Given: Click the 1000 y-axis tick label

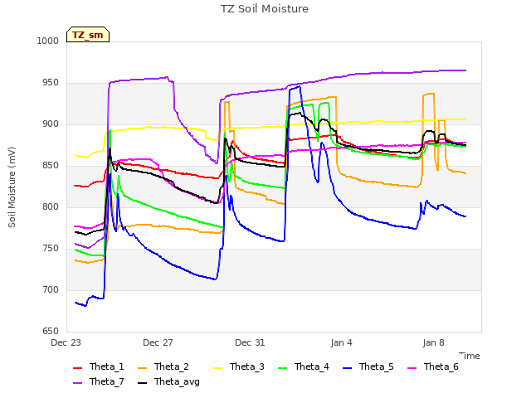Looking at the screenshot, I should (48, 41).
